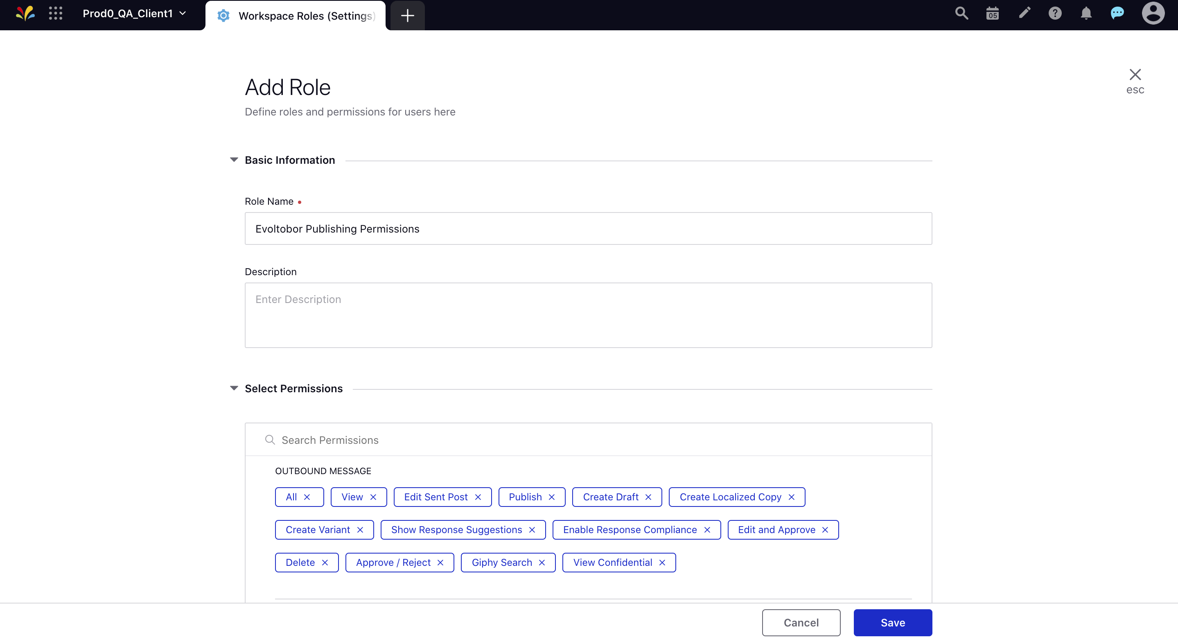This screenshot has width=1178, height=642.
Task: Click the Role Name input field
Action: coord(588,228)
